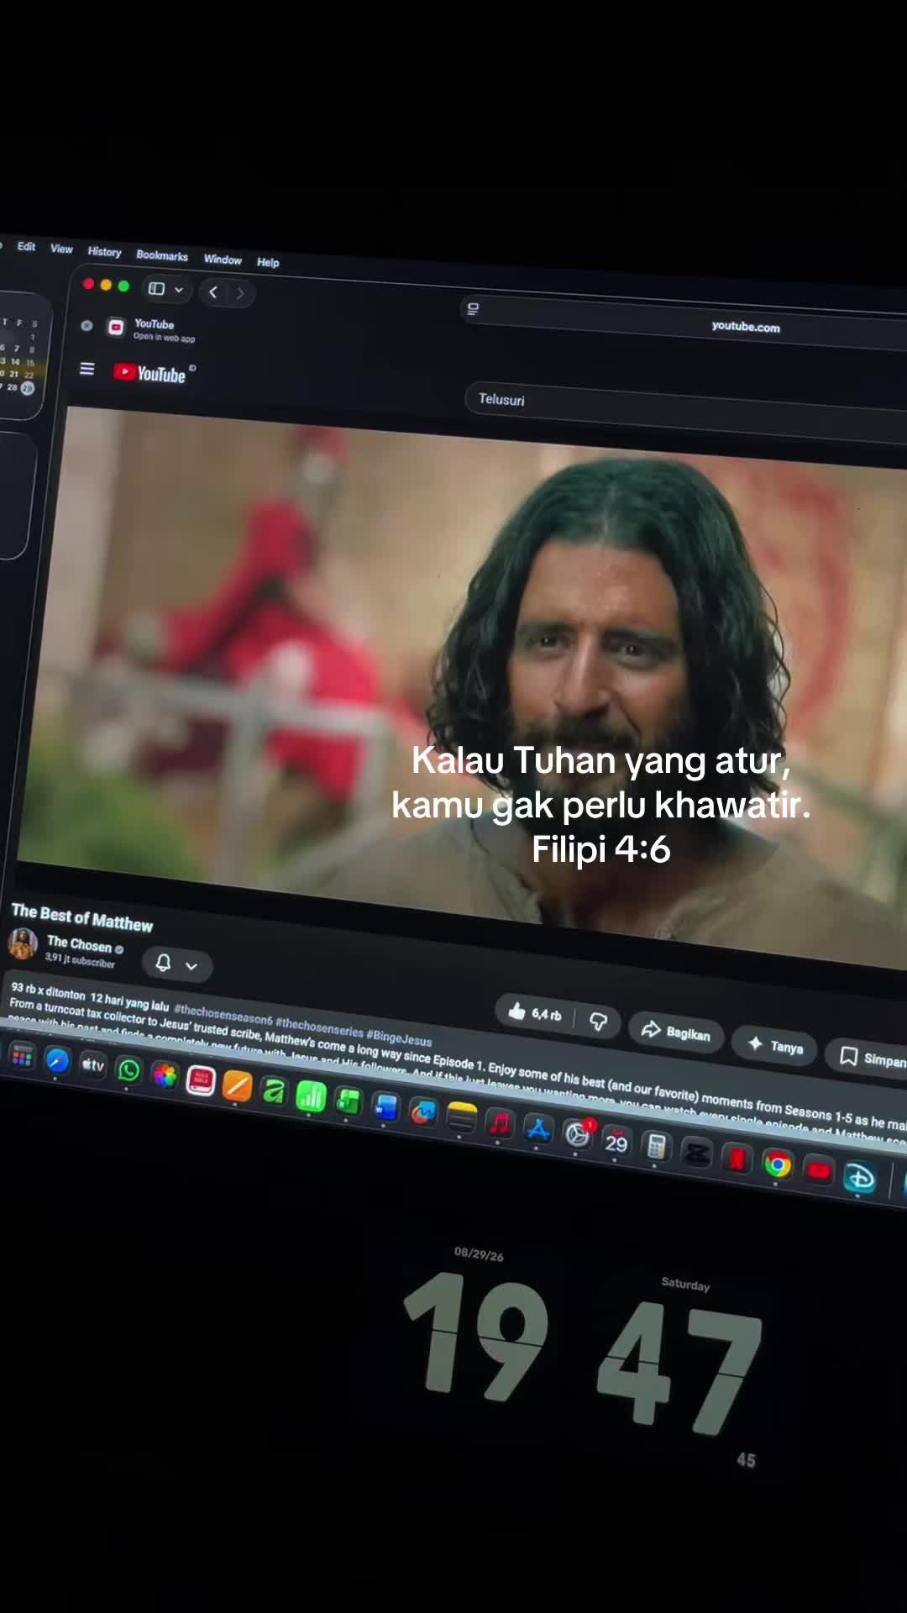This screenshot has width=907, height=1613.
Task: Click the YouTube logo to go home
Action: pos(150,374)
